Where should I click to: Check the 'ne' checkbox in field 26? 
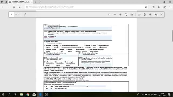click(x=45, y=86)
